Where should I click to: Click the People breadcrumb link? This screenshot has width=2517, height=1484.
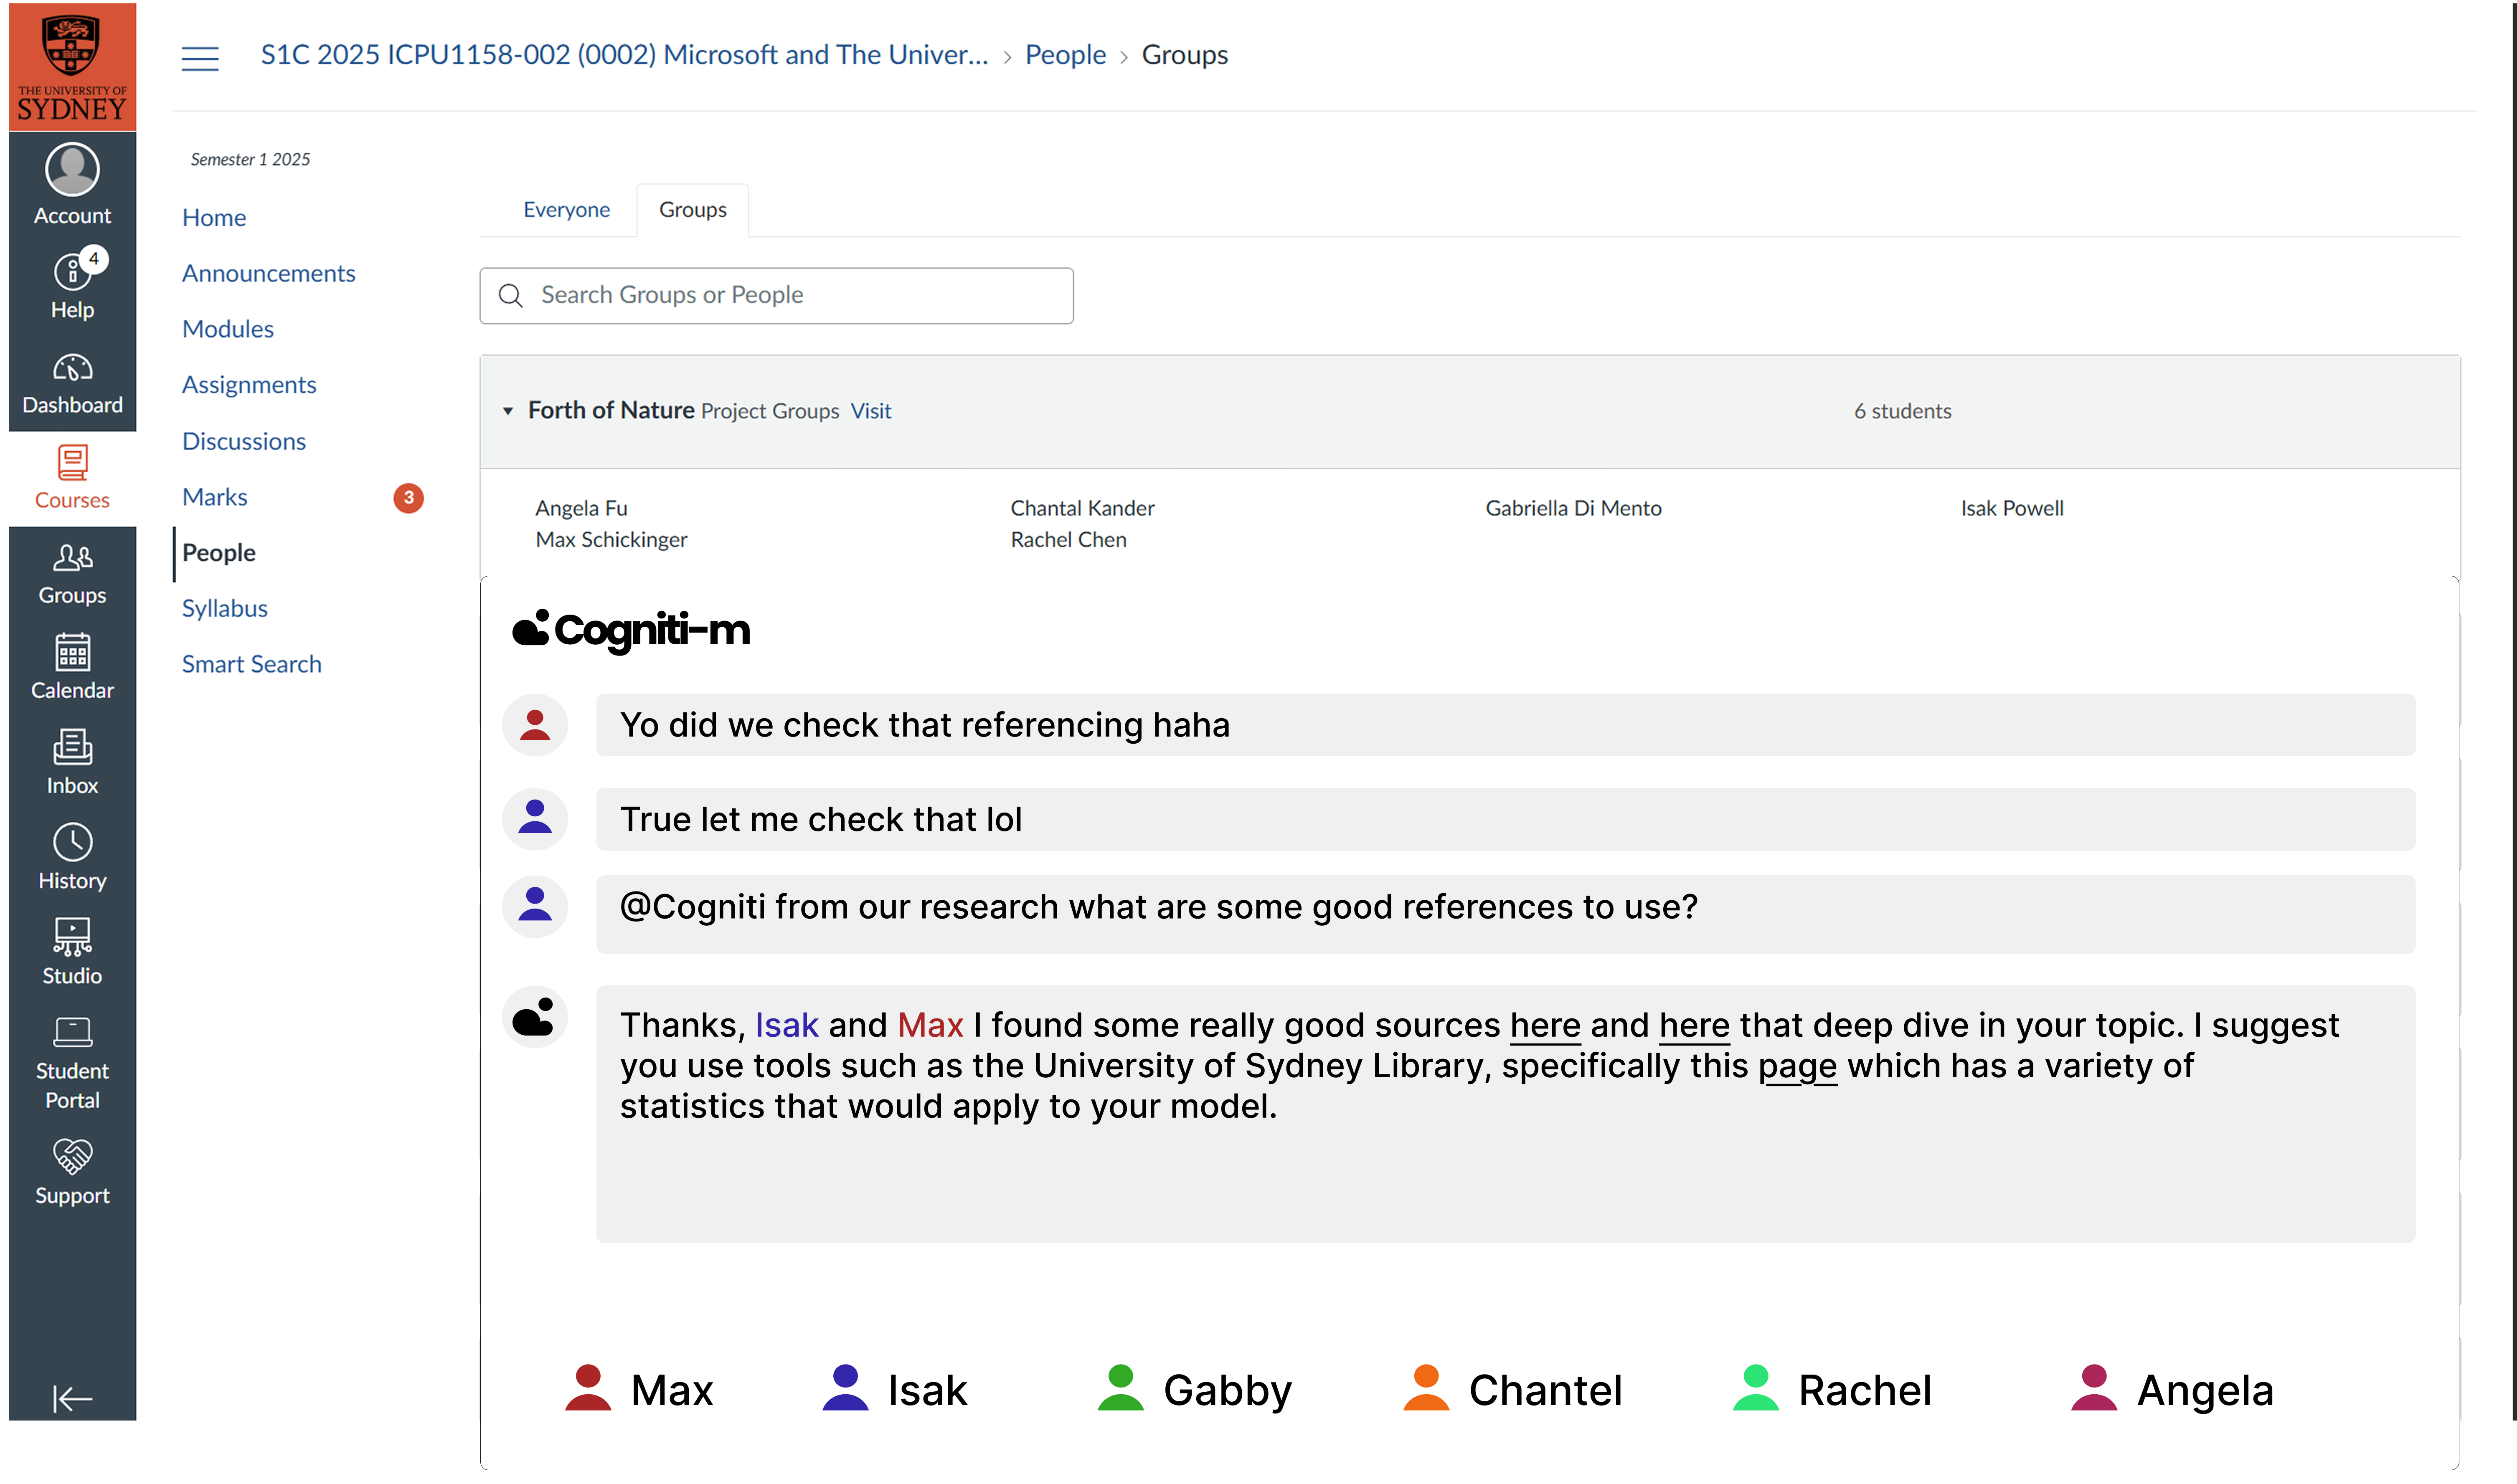coord(1065,55)
